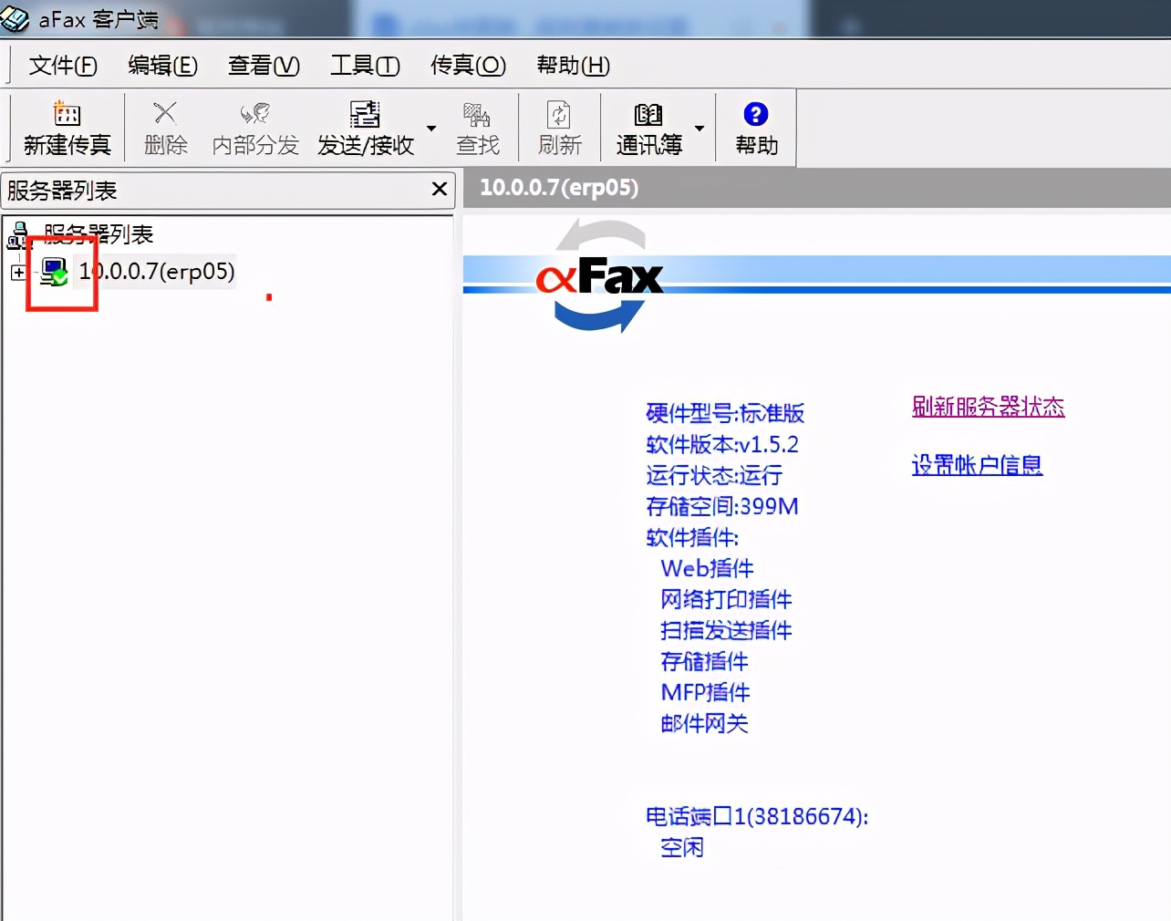The height and width of the screenshot is (921, 1171).
Task: Open the Tools (工具) menu
Action: (365, 65)
